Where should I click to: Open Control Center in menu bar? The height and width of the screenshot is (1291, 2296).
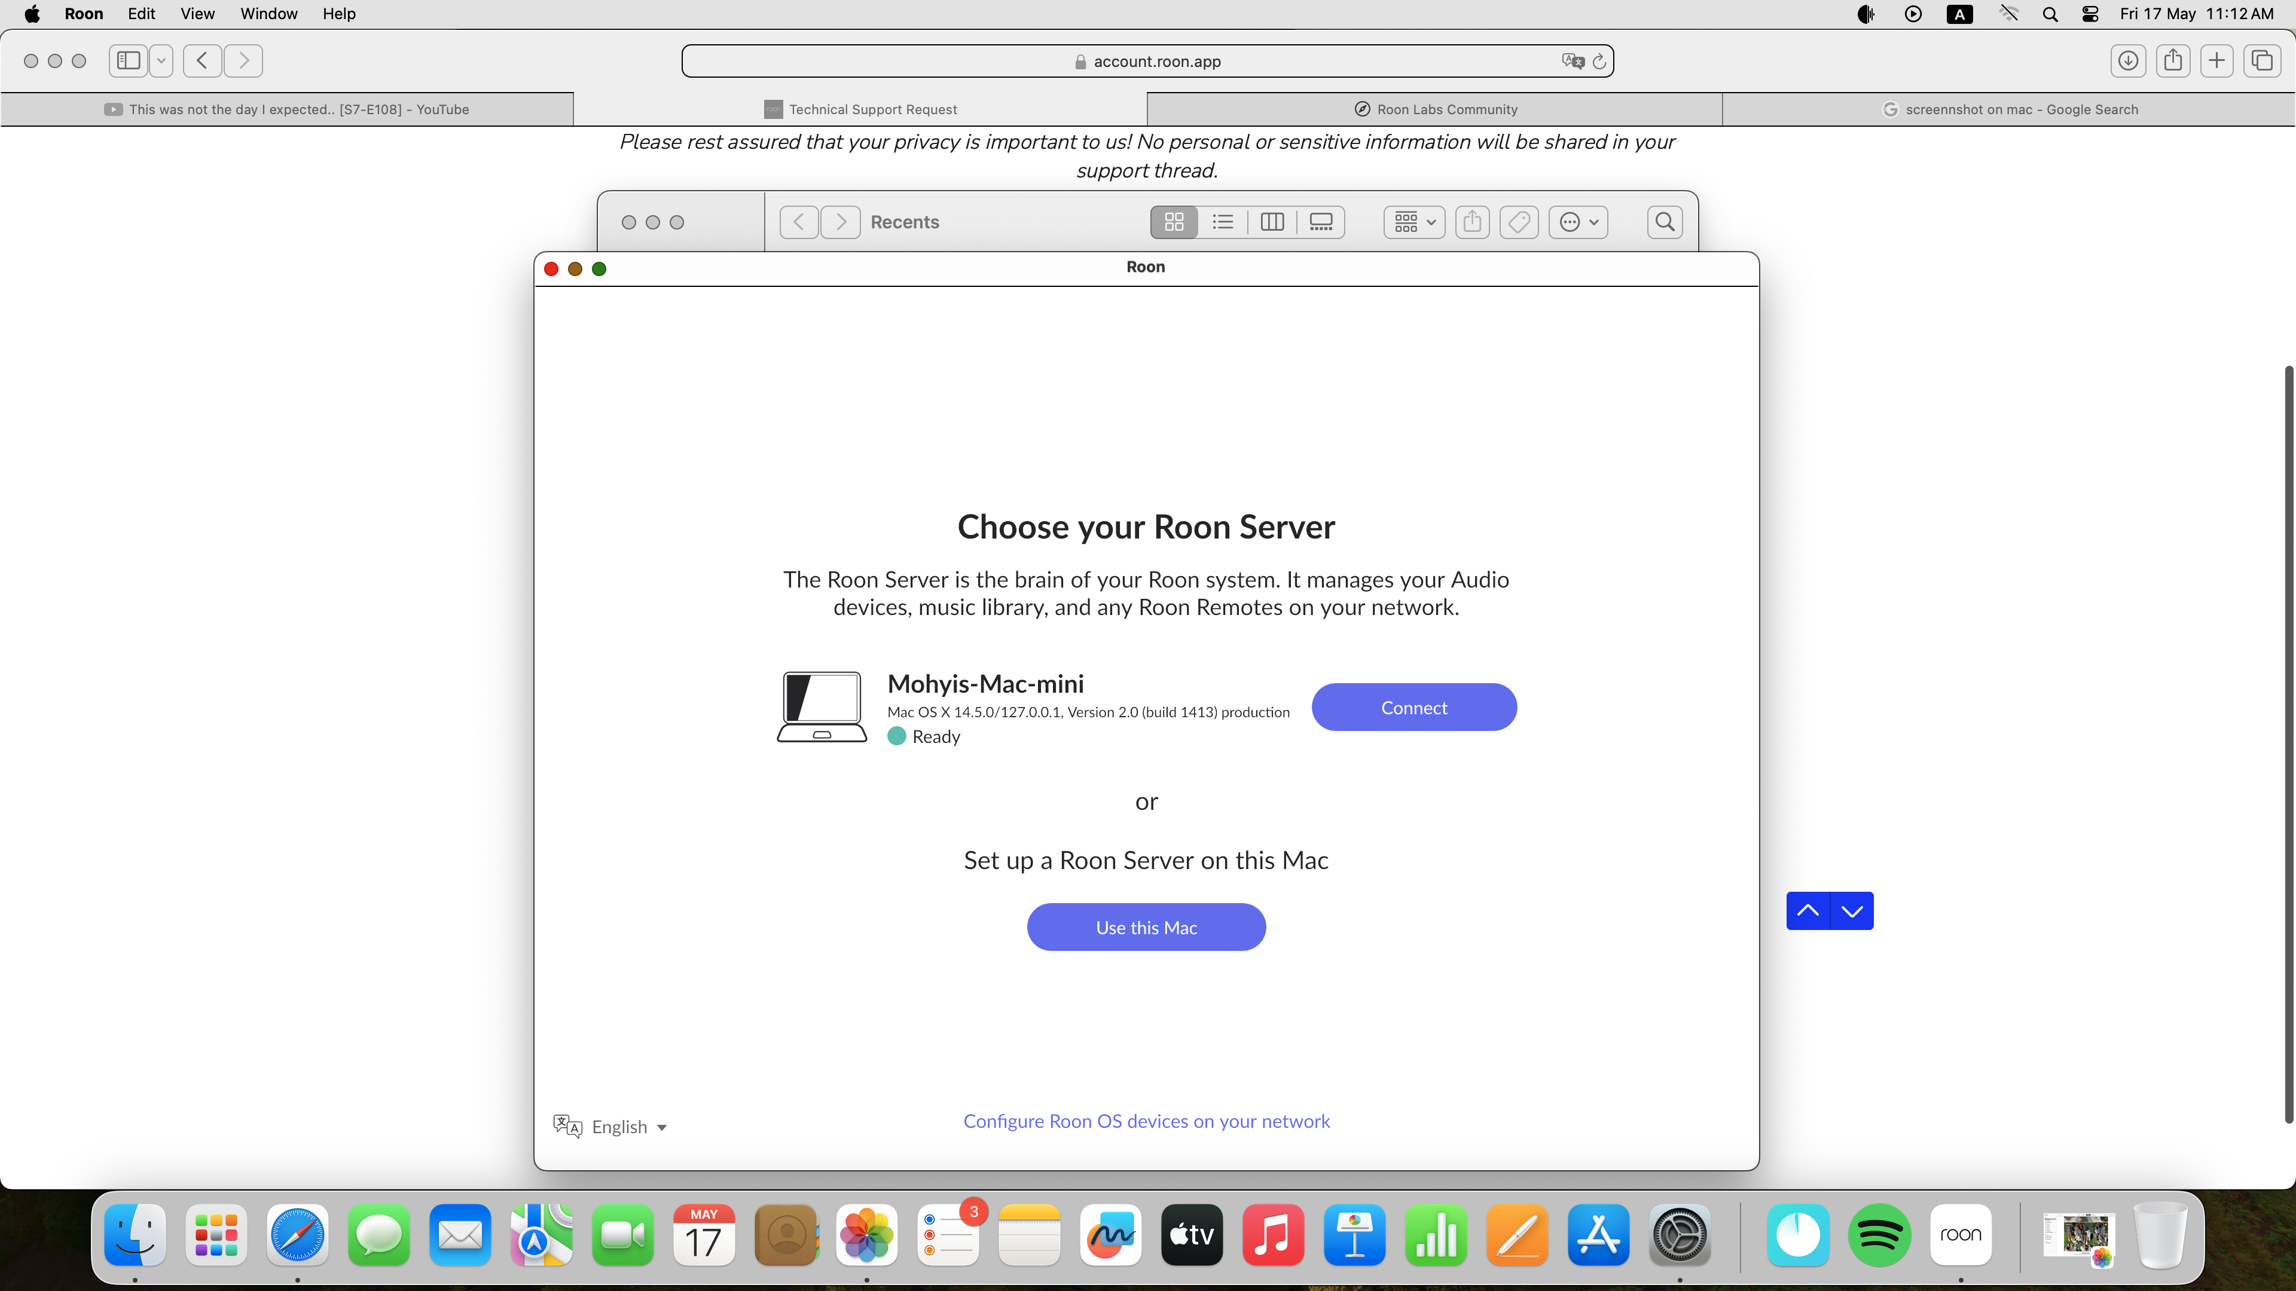pyautogui.click(x=2090, y=13)
